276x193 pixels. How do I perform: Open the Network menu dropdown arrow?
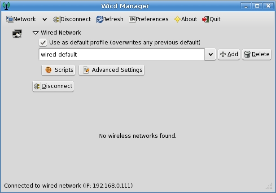click(44, 19)
